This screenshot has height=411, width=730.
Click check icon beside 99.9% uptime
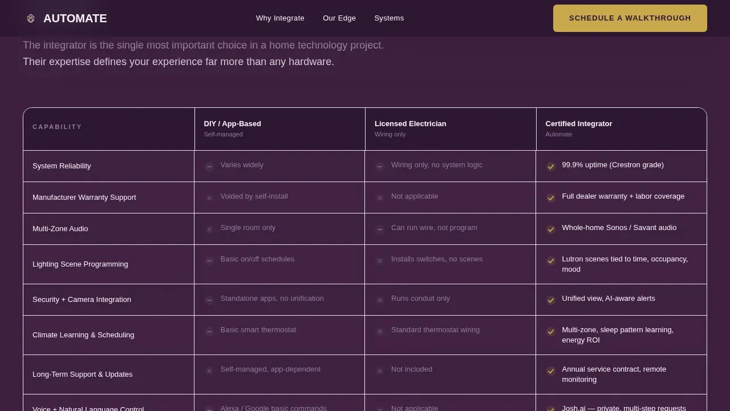click(x=551, y=167)
